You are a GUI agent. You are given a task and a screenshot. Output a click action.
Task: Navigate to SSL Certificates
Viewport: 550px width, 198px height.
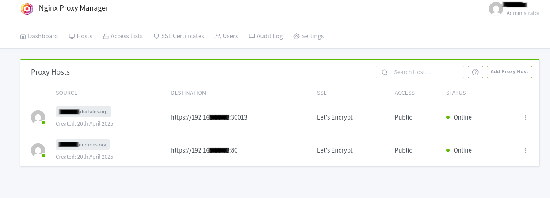tap(179, 36)
